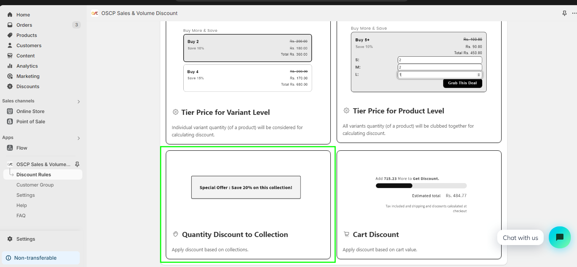Open the three-dot more menu in header

tap(574, 13)
